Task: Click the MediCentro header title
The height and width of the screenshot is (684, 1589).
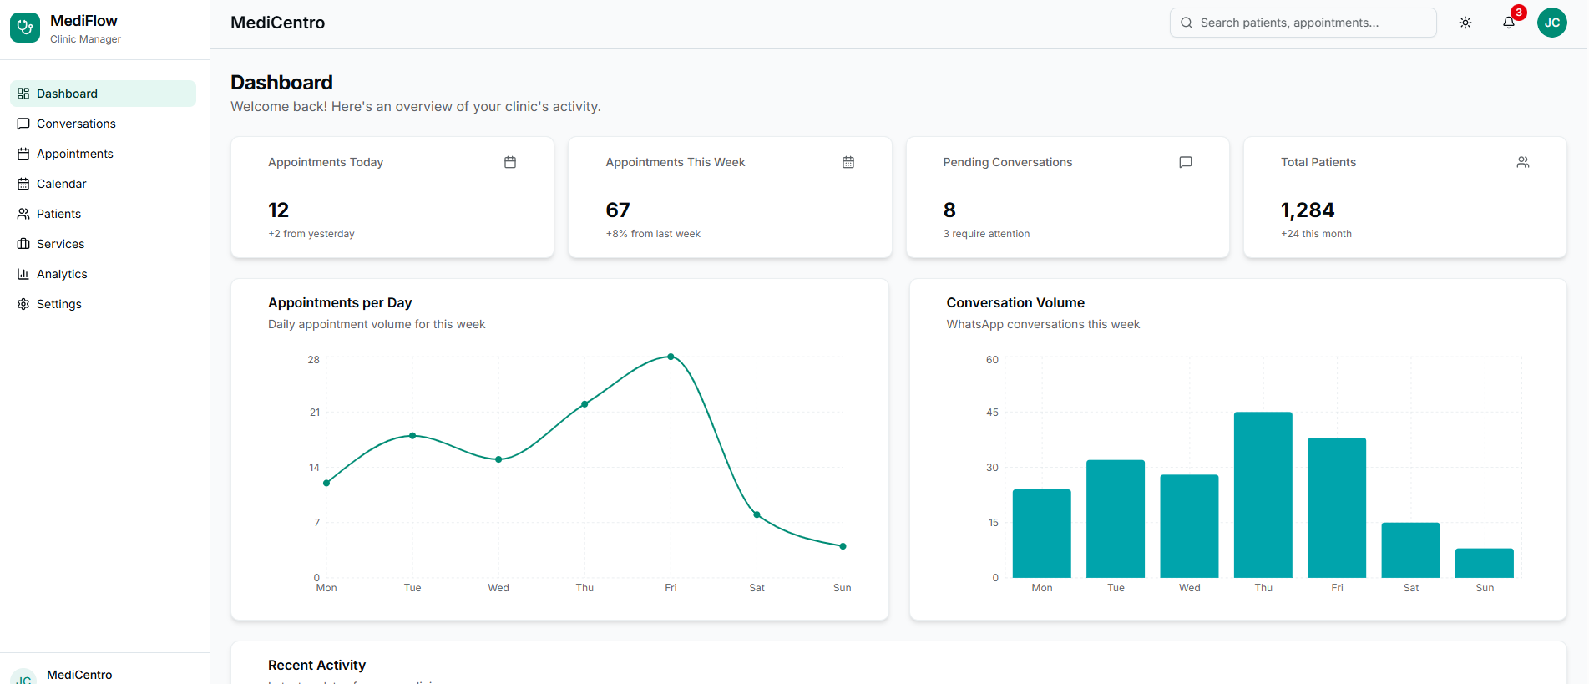Action: [278, 23]
